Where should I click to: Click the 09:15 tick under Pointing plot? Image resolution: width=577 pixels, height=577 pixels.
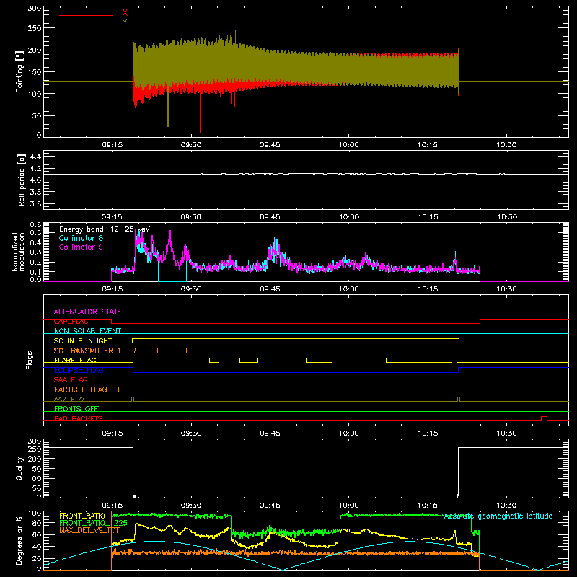(113, 145)
